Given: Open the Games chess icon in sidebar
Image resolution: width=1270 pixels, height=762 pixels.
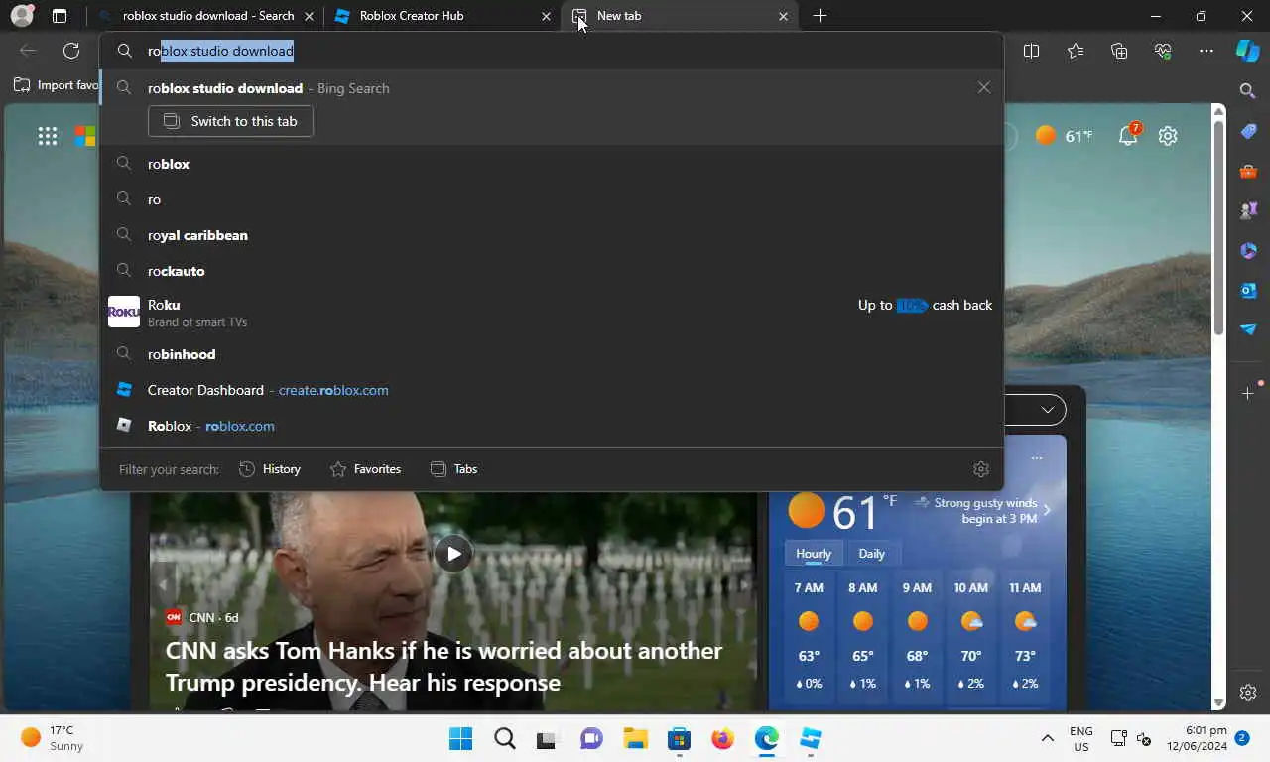Looking at the screenshot, I should [x=1248, y=210].
